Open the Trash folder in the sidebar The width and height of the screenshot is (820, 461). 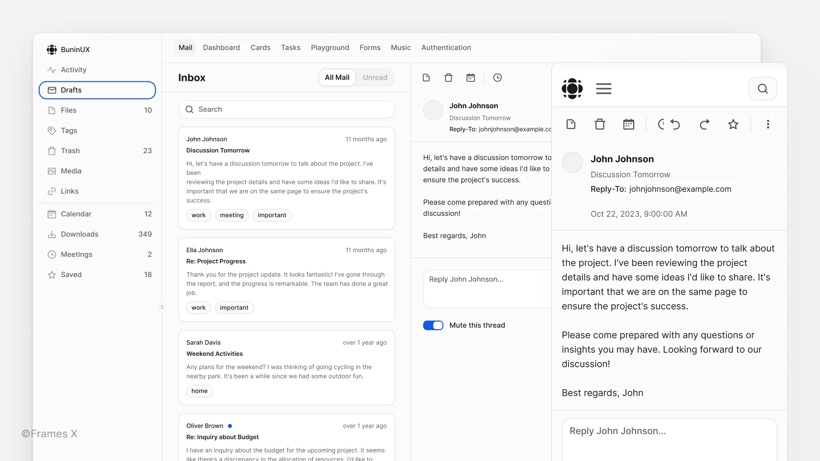(x=97, y=151)
